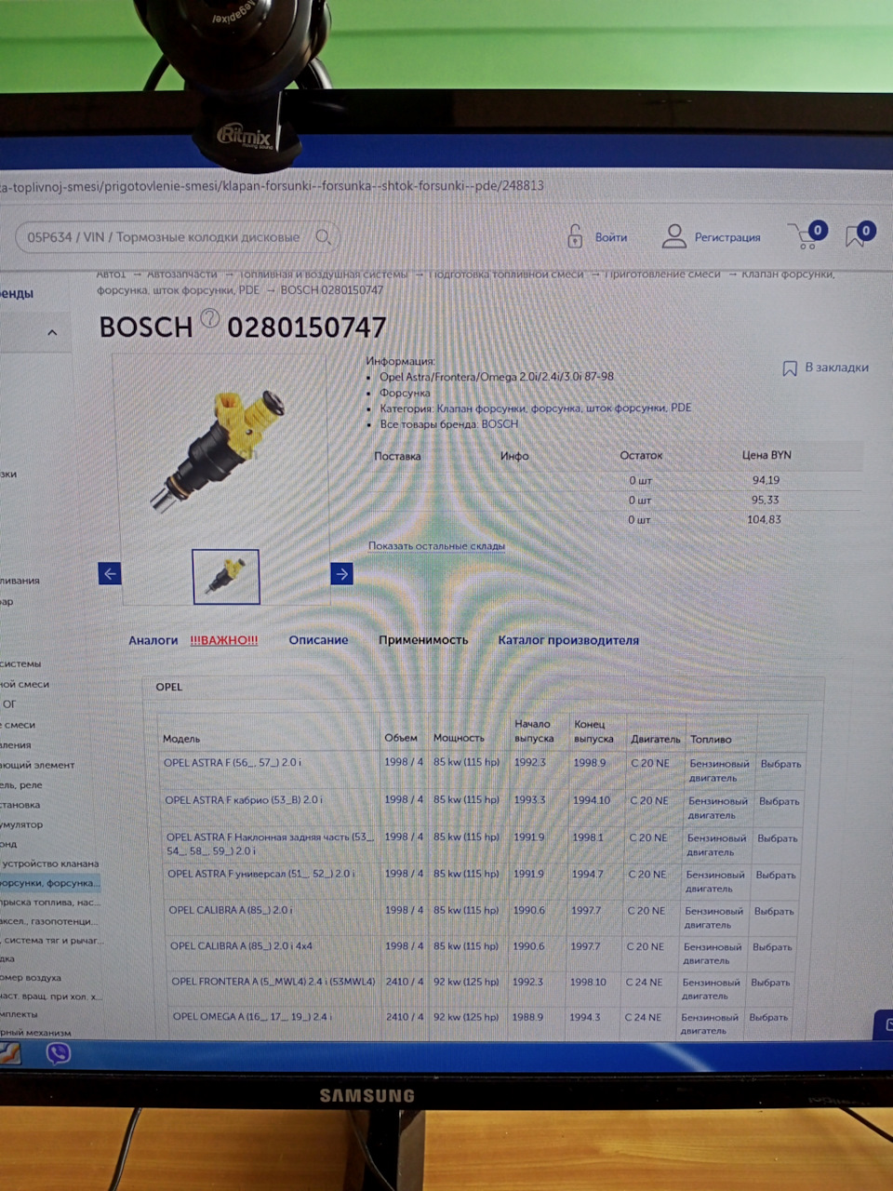Image resolution: width=893 pixels, height=1191 pixels.
Task: Click the bookmarks (wishlist) icon in the header
Action: (x=855, y=237)
